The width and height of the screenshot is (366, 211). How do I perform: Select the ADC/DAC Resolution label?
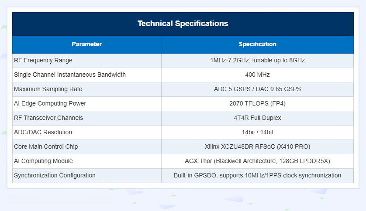click(x=43, y=132)
